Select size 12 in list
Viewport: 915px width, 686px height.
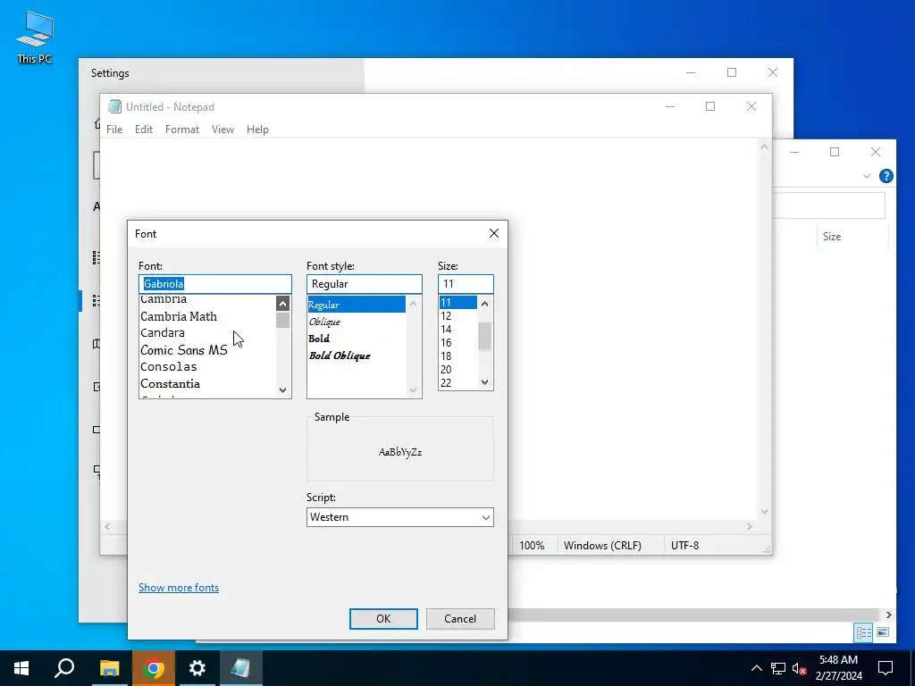point(458,315)
